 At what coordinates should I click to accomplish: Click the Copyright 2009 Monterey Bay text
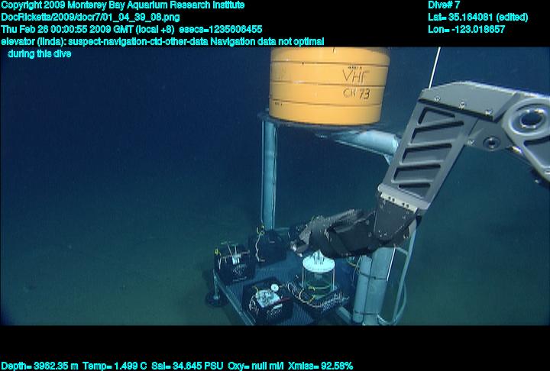(x=122, y=5)
